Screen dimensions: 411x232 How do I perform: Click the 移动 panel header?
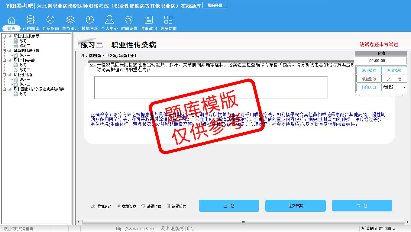pos(381,53)
